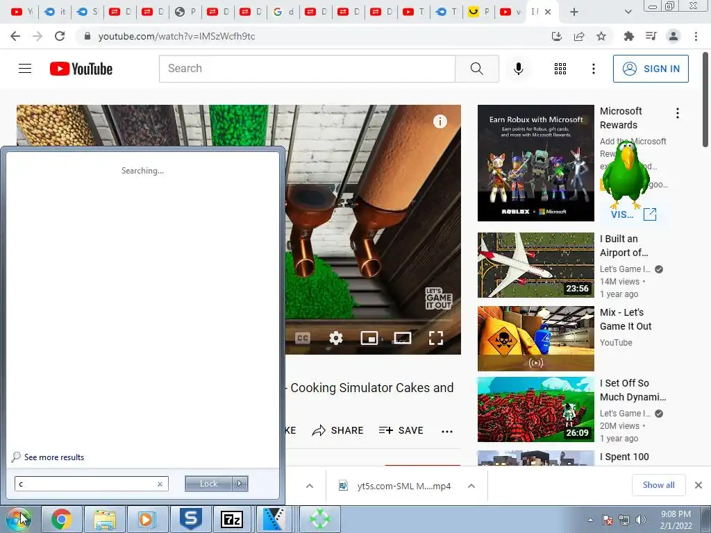Expand the shutdown options arrow beside Lock
This screenshot has width=711, height=533.
pos(240,484)
